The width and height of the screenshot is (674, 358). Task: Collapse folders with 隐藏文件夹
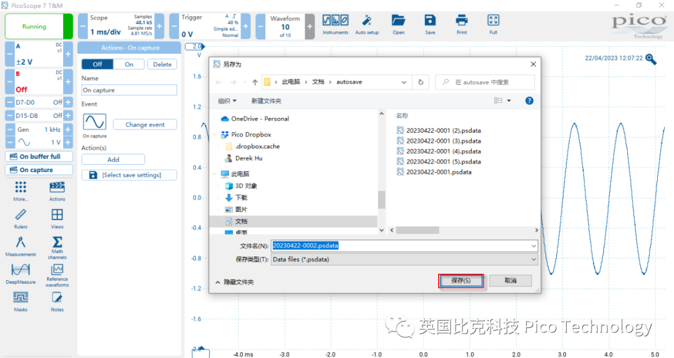[235, 282]
